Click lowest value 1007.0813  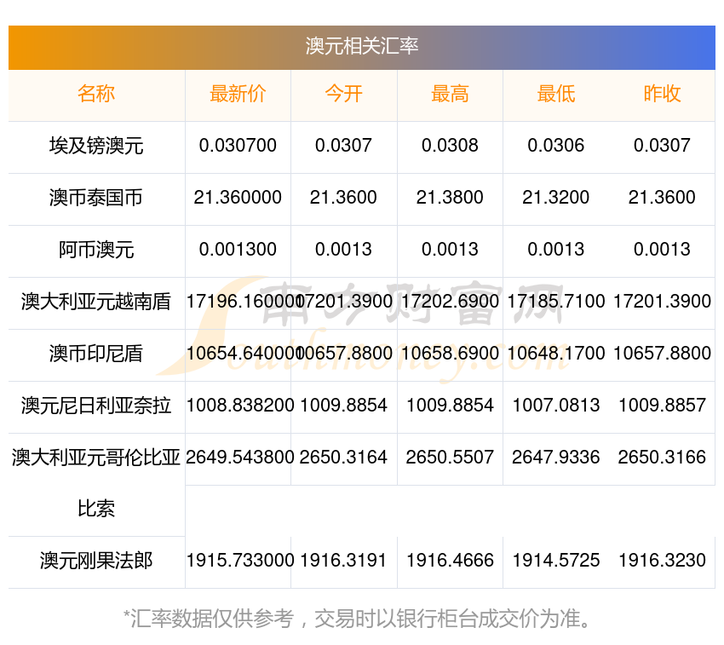click(556, 406)
